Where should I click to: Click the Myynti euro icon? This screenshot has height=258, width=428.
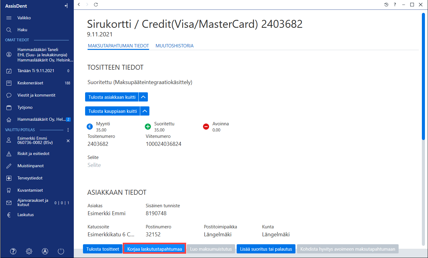90,126
